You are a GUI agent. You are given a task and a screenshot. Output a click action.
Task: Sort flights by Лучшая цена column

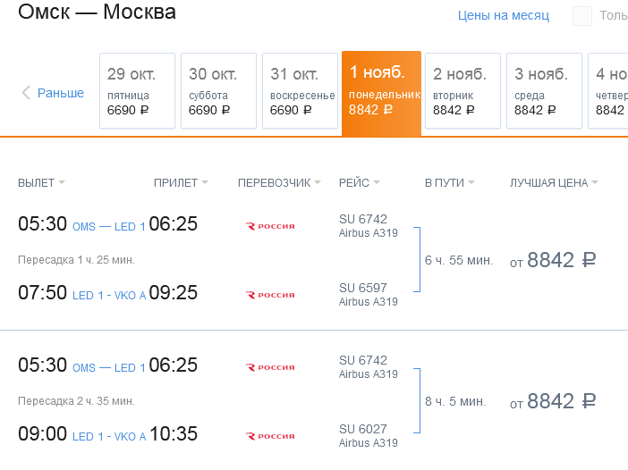[x=553, y=183]
